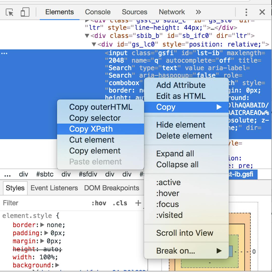This screenshot has height=272, width=272.
Task: Force the :active state from context menu
Action: point(168,182)
